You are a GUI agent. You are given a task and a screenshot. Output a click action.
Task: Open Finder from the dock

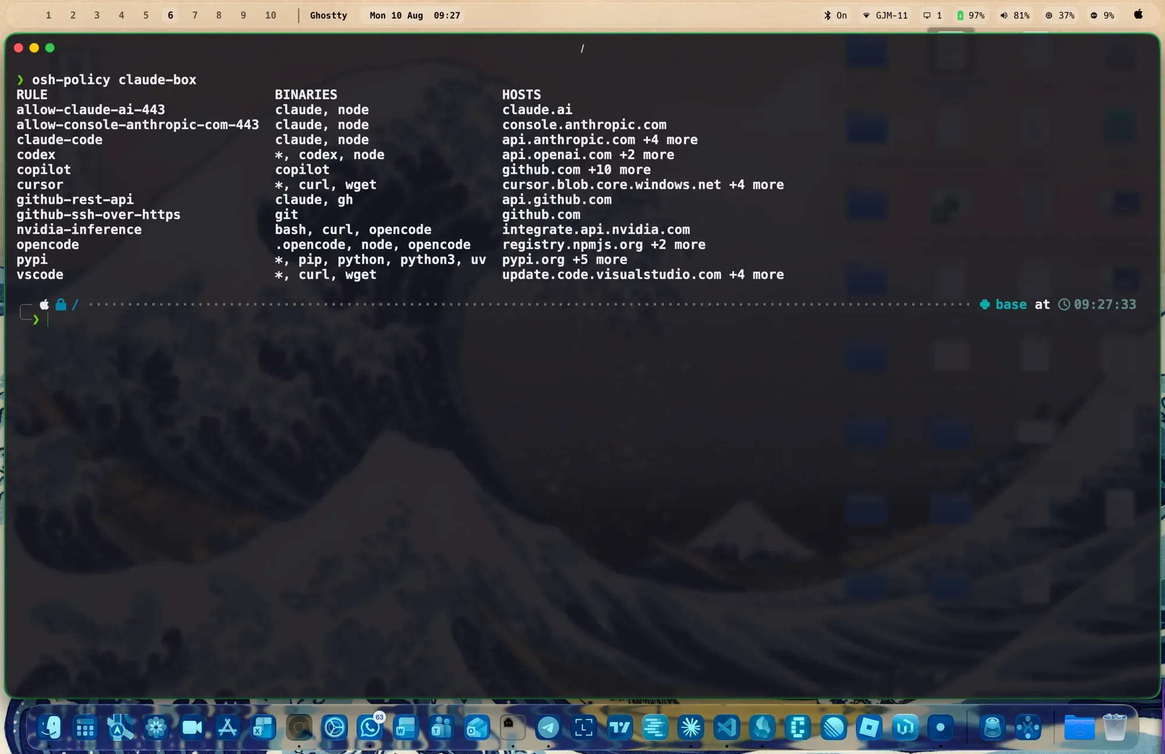point(50,727)
